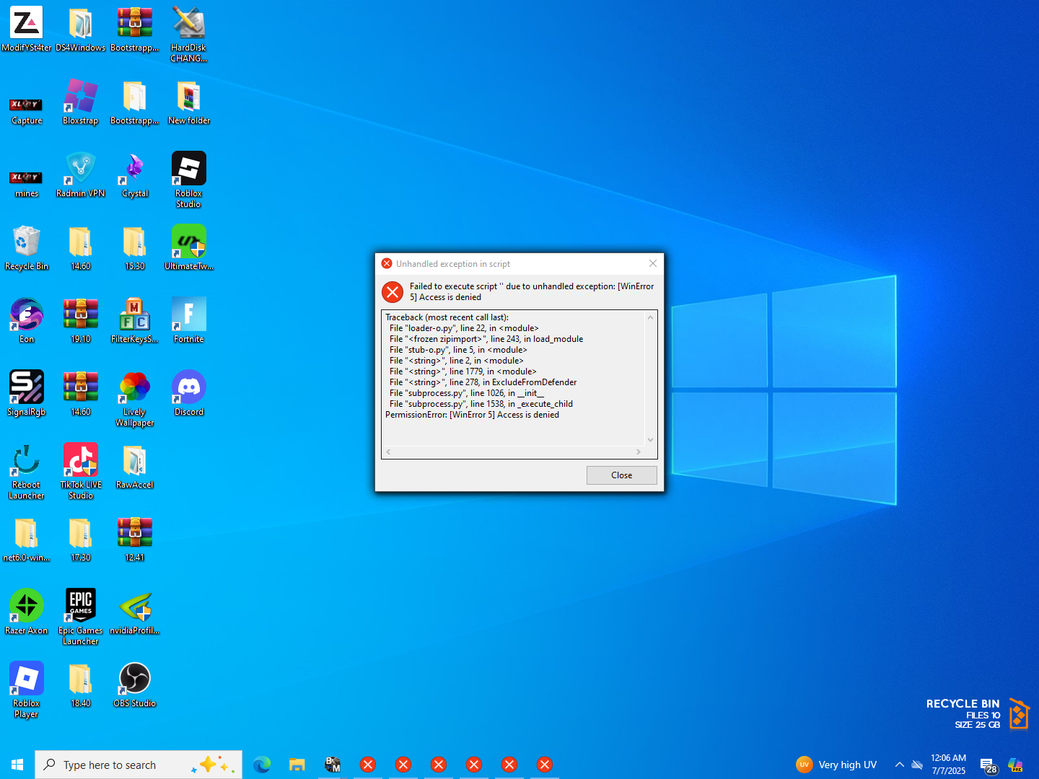The width and height of the screenshot is (1039, 779).
Task: Open Roblox Studio desktop icon
Action: coord(189,170)
